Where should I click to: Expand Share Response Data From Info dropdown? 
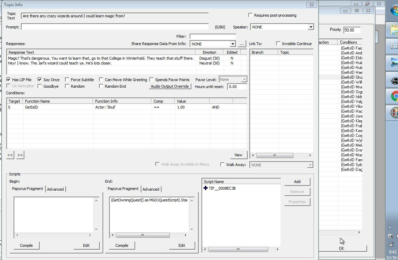[x=232, y=44]
